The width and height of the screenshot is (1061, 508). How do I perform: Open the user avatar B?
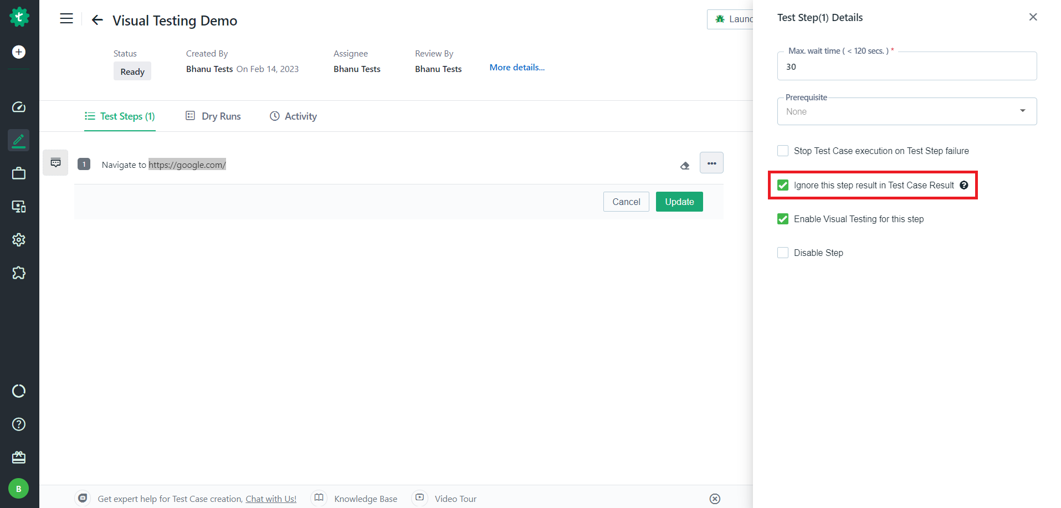(19, 489)
